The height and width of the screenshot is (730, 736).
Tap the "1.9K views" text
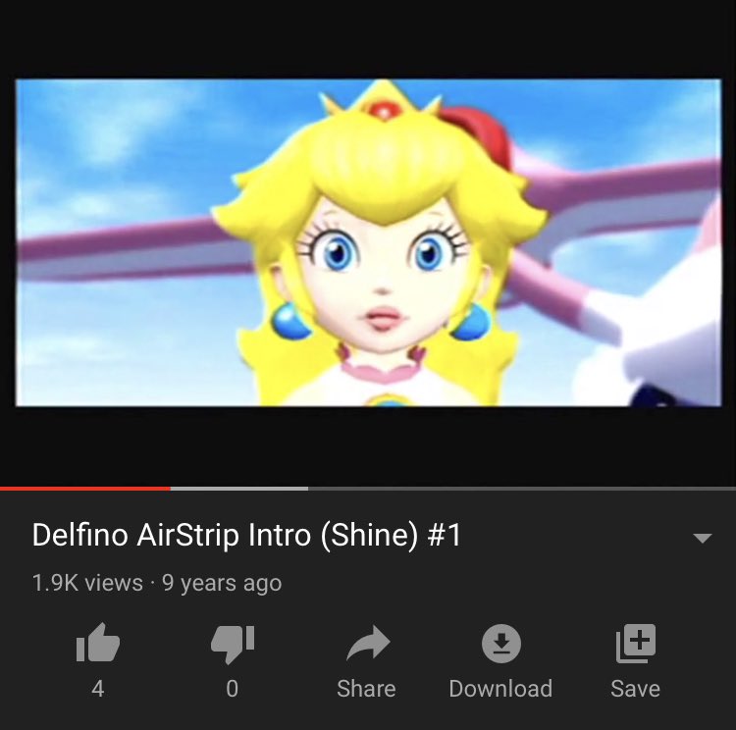click(87, 583)
